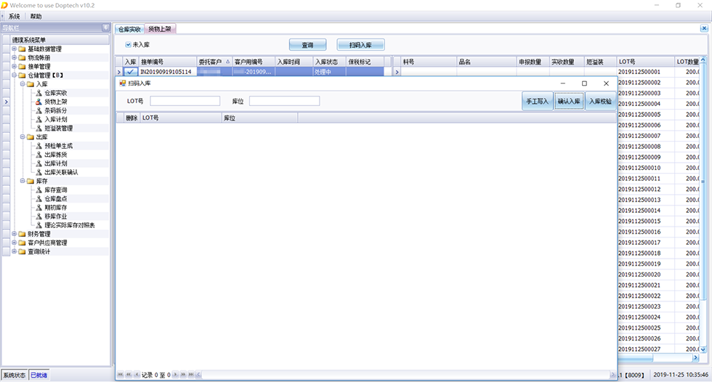The height and width of the screenshot is (382, 712).
Task: Click vertical scrollbar up arrow of LOT list
Action: 703,60
